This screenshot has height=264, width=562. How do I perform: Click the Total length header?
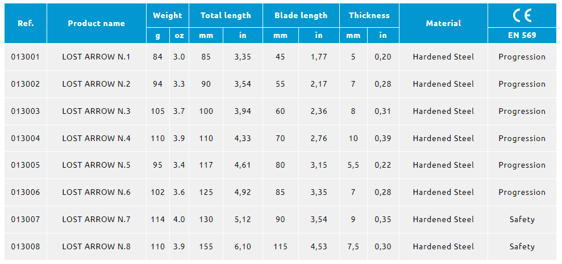pos(226,15)
